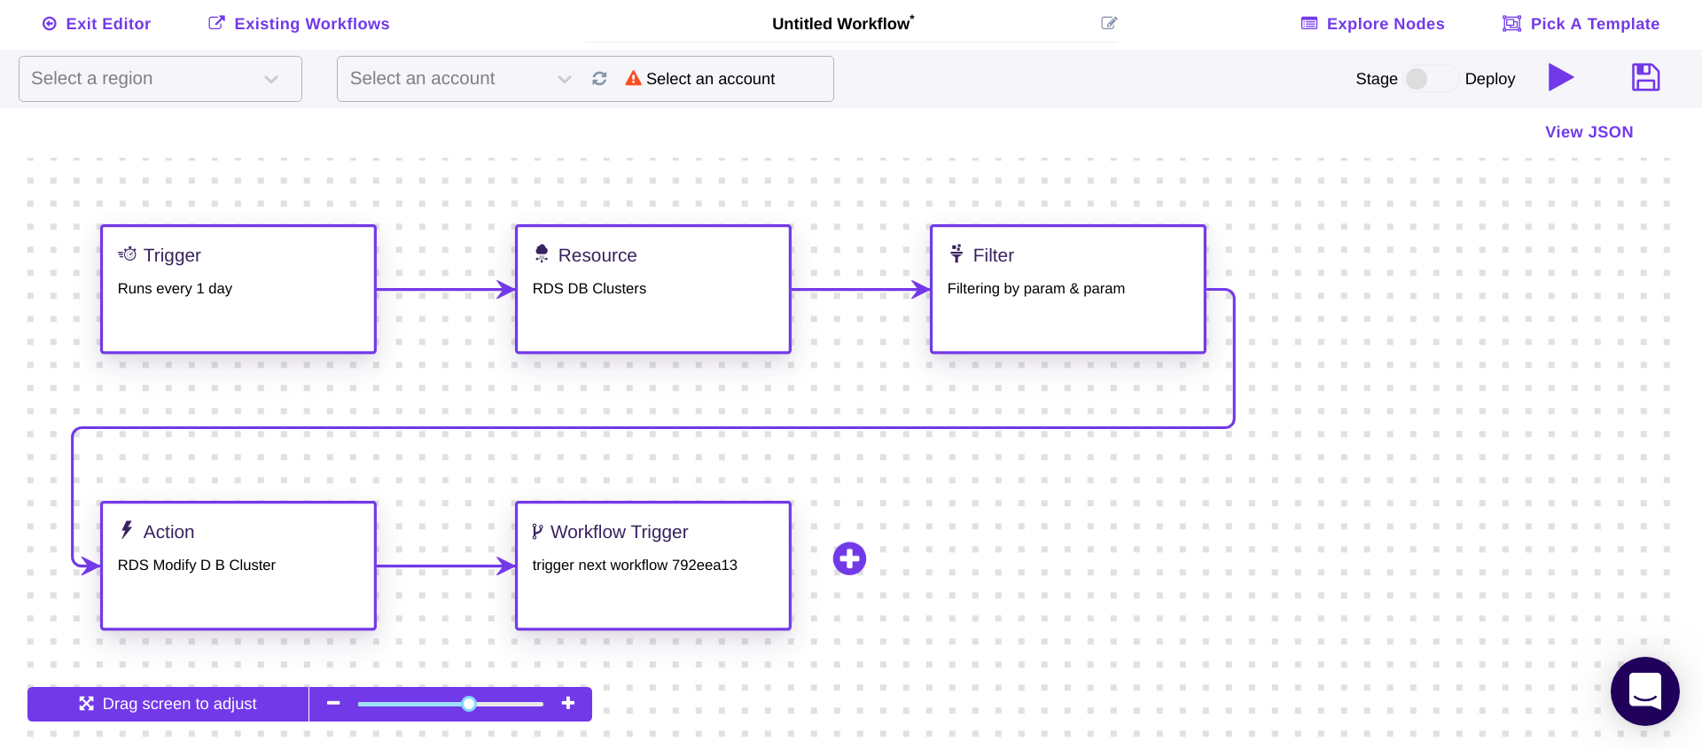Run the workflow with the play button
This screenshot has height=749, width=1702.
pyautogui.click(x=1561, y=77)
